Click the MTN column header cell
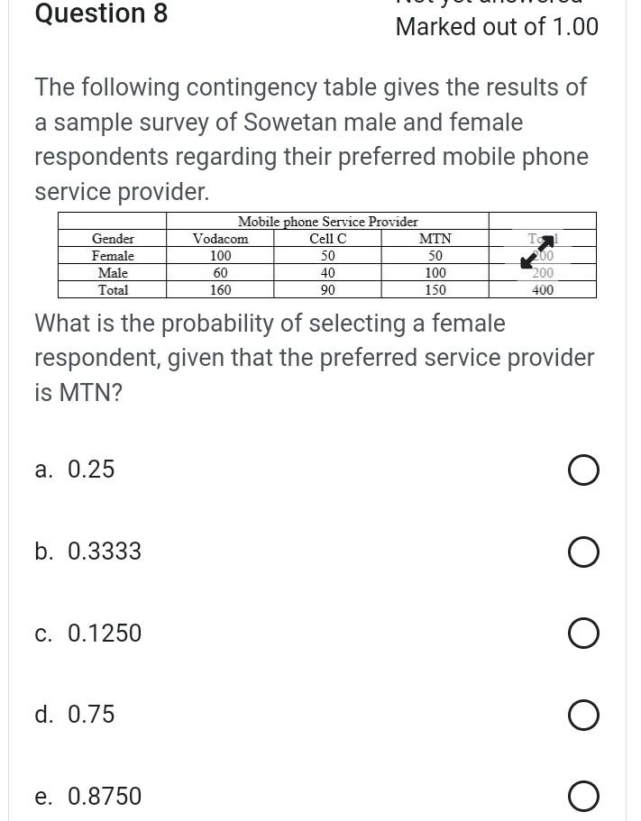Image resolution: width=641 pixels, height=821 pixels. click(435, 239)
